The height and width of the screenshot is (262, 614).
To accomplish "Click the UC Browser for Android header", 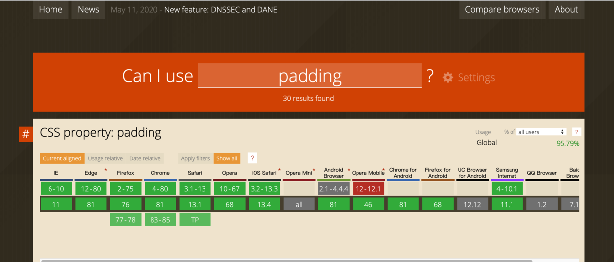I will coord(472,173).
